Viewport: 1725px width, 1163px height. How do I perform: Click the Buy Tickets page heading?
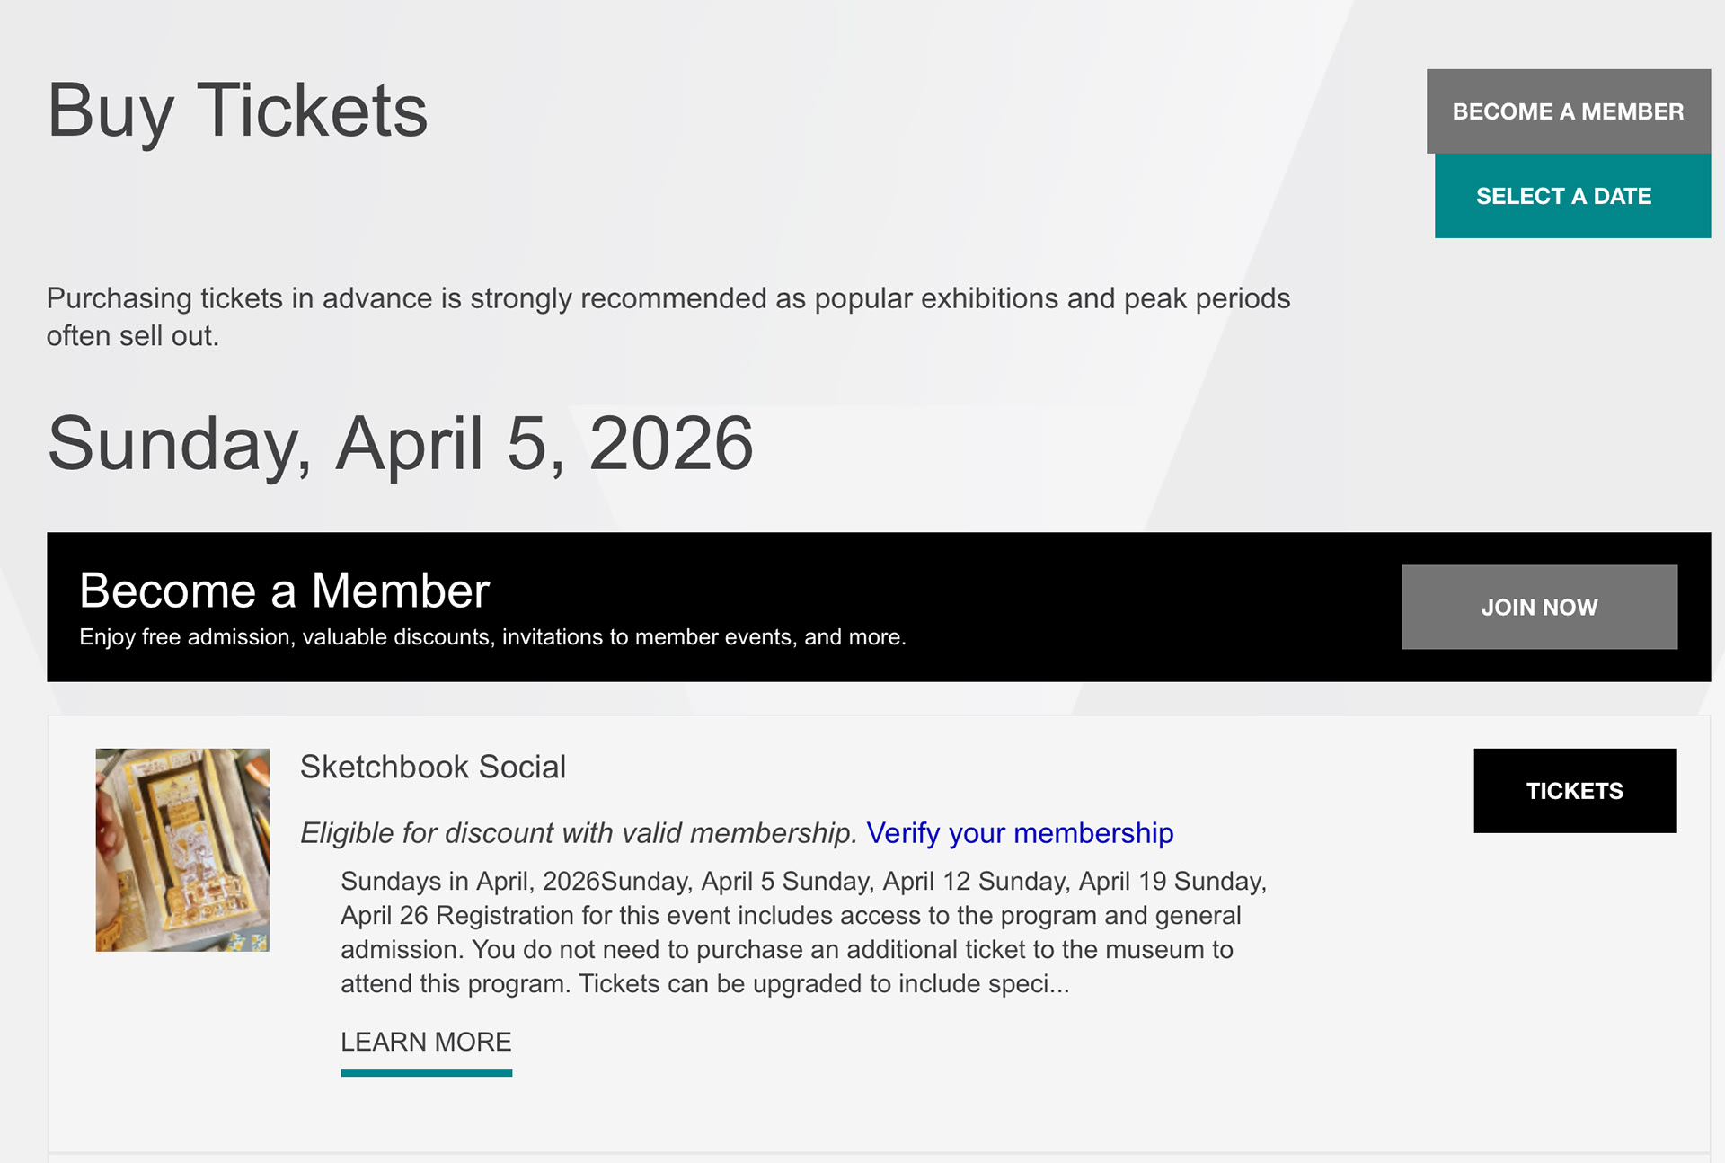[x=237, y=111]
